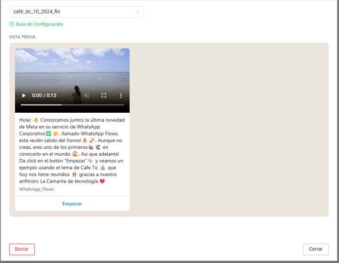Click the red Borrar button
Viewport: 339px width, 263px height.
22,249
